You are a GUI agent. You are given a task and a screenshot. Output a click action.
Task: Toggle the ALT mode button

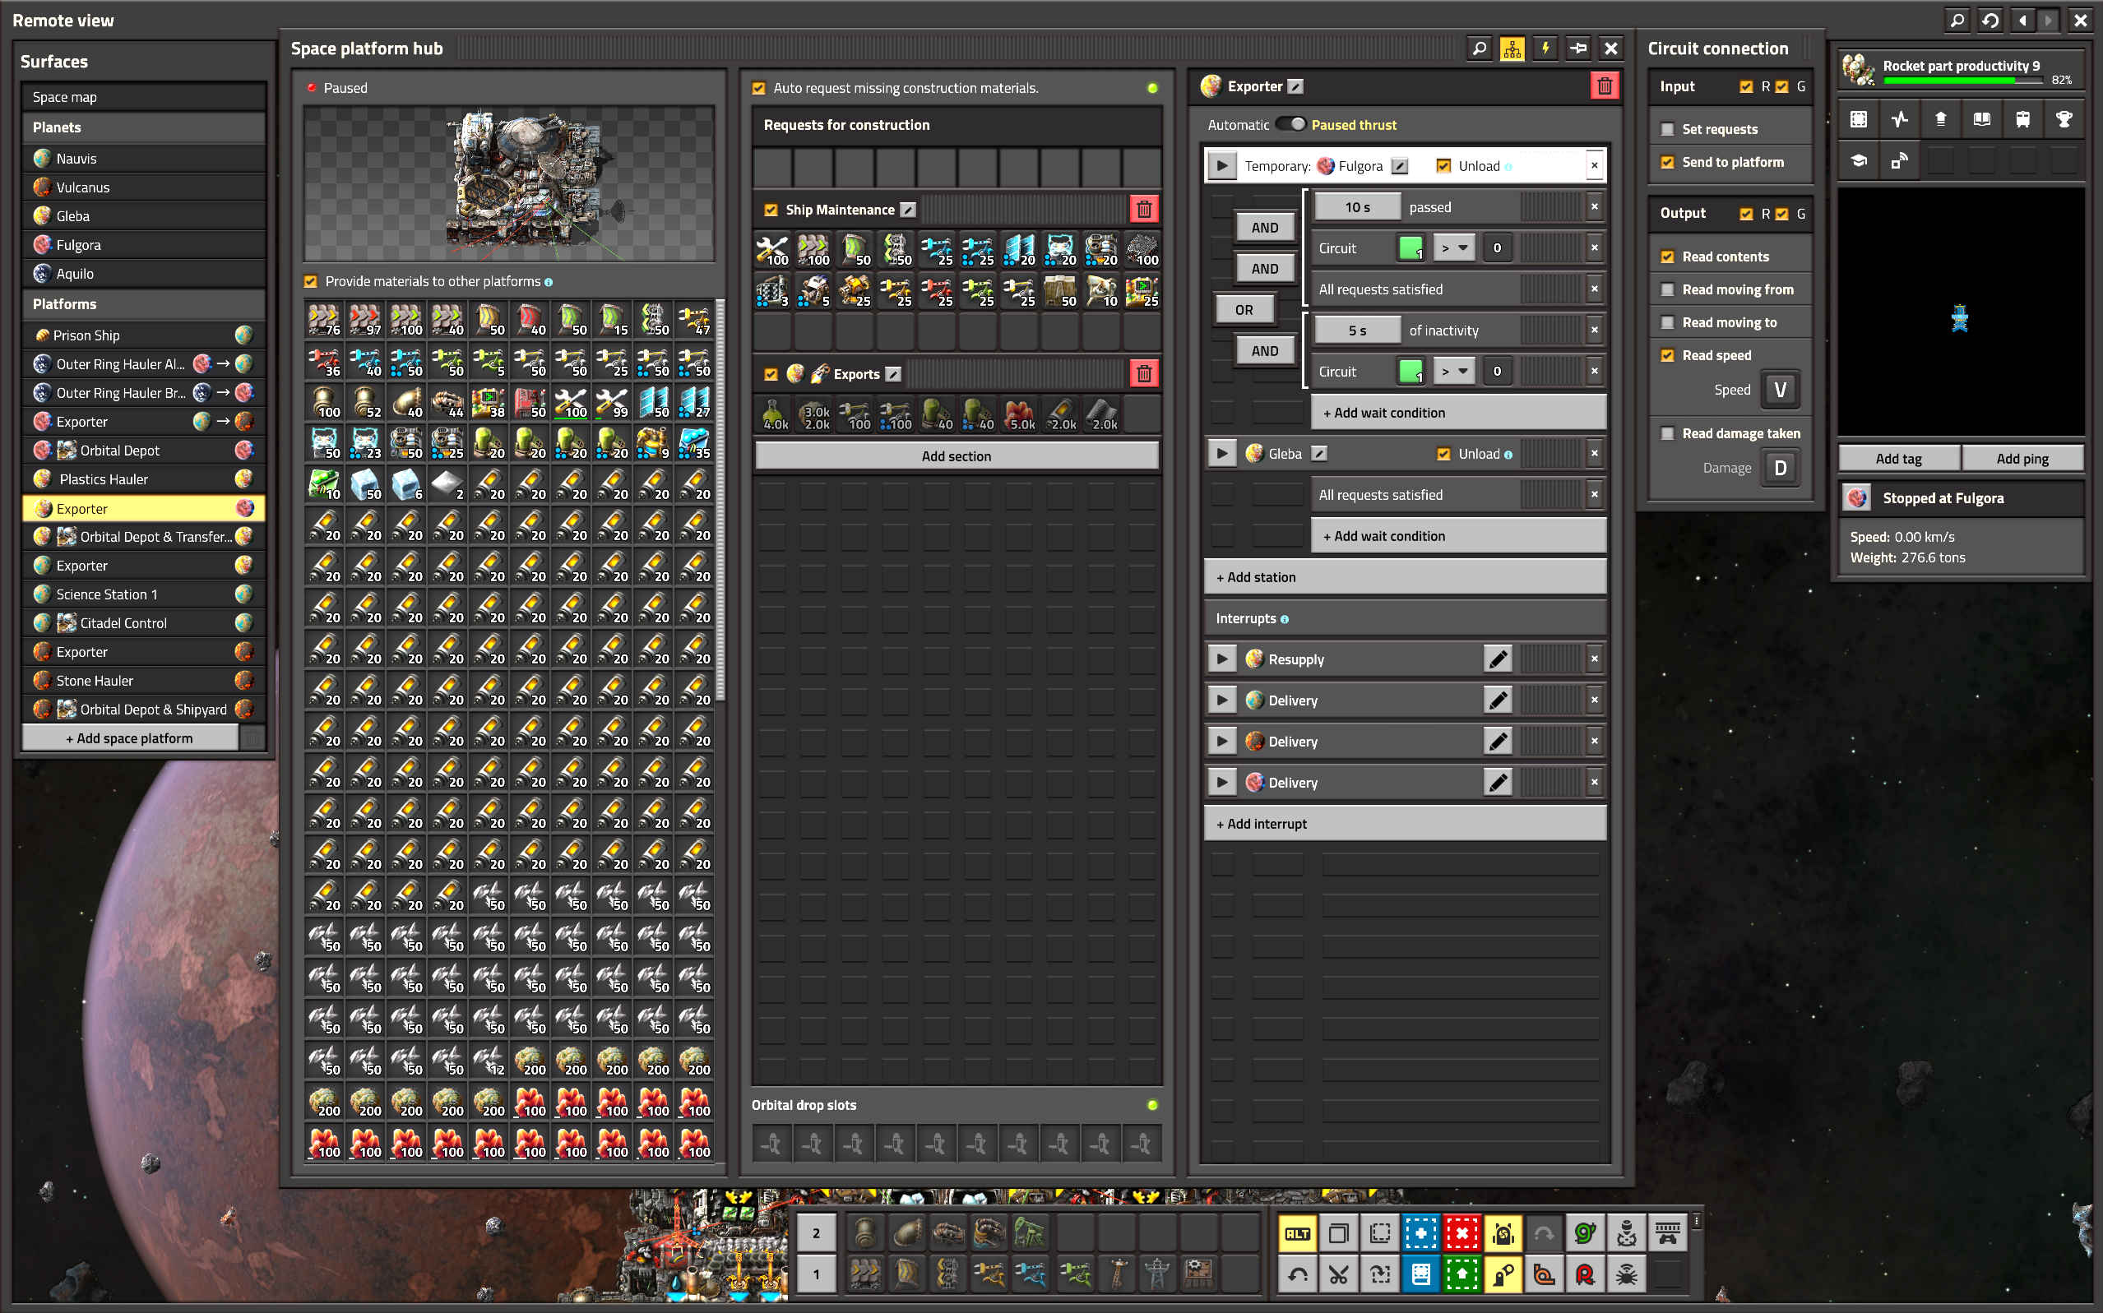click(x=1297, y=1233)
